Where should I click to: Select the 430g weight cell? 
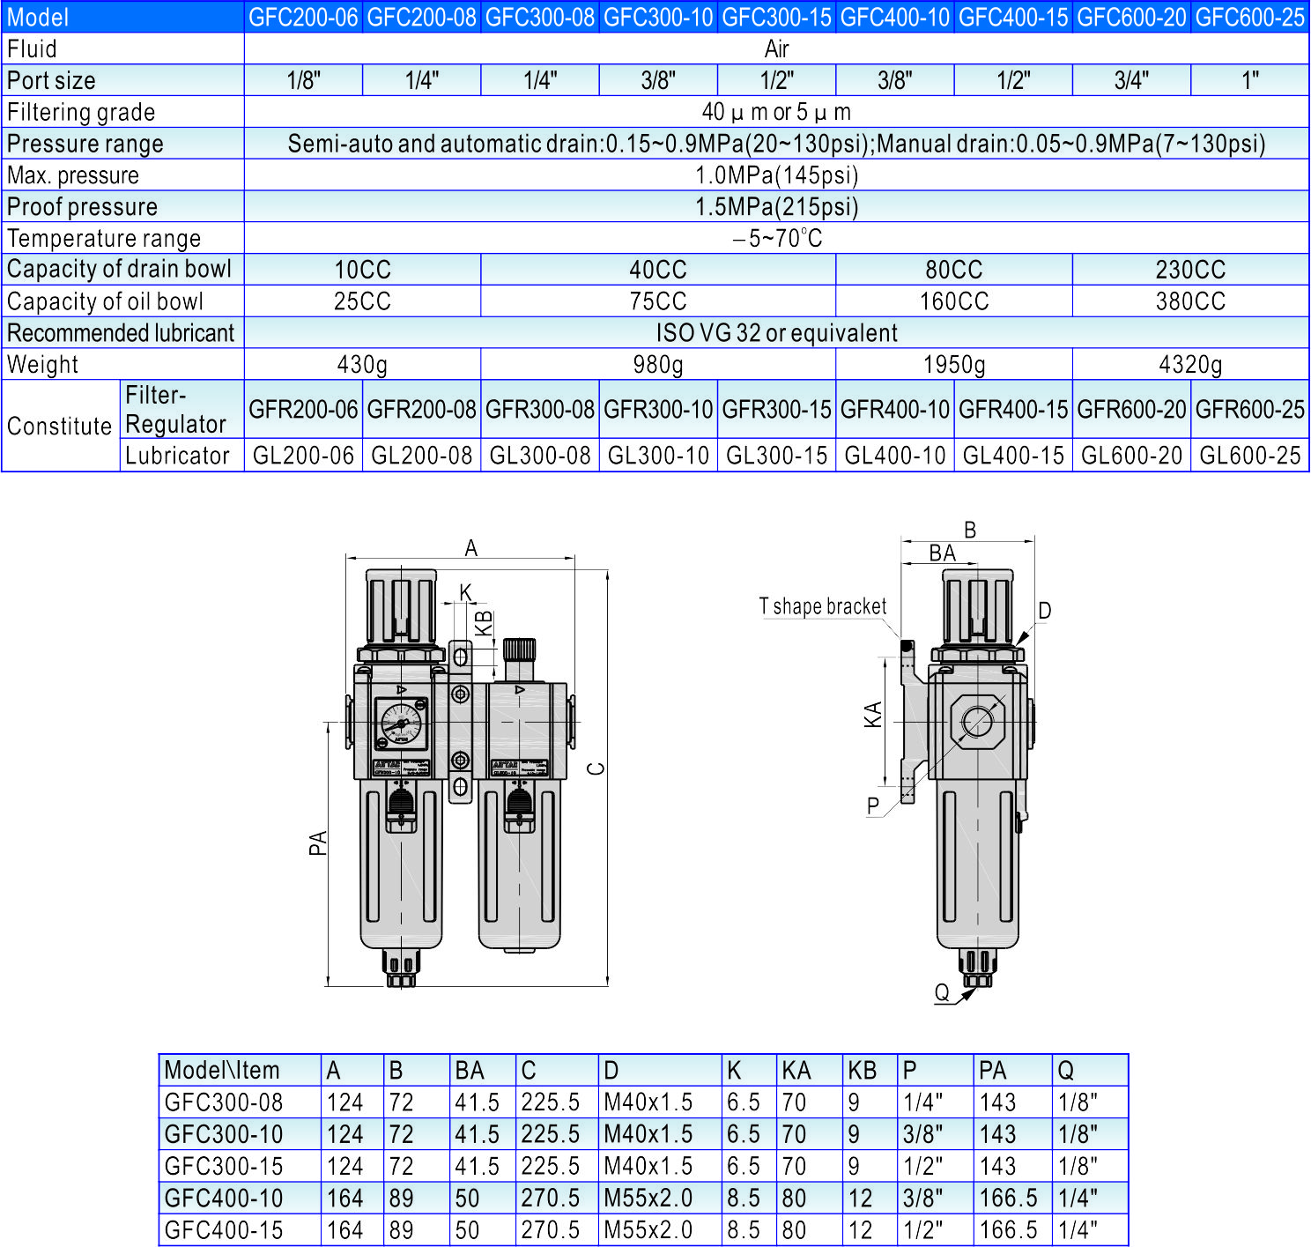(362, 365)
